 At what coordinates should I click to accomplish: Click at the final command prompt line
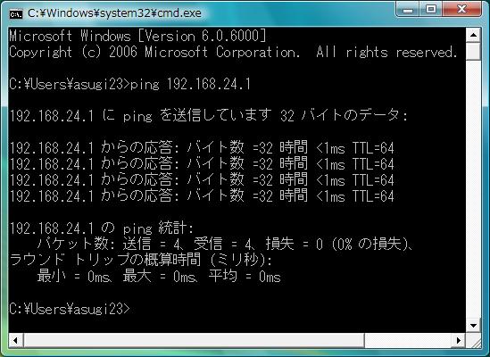pos(70,309)
